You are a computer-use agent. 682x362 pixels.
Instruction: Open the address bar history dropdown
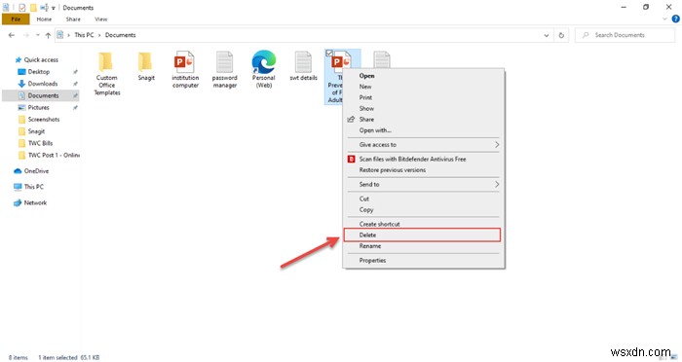547,35
